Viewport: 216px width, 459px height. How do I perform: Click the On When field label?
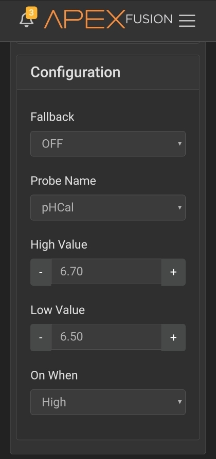point(55,375)
